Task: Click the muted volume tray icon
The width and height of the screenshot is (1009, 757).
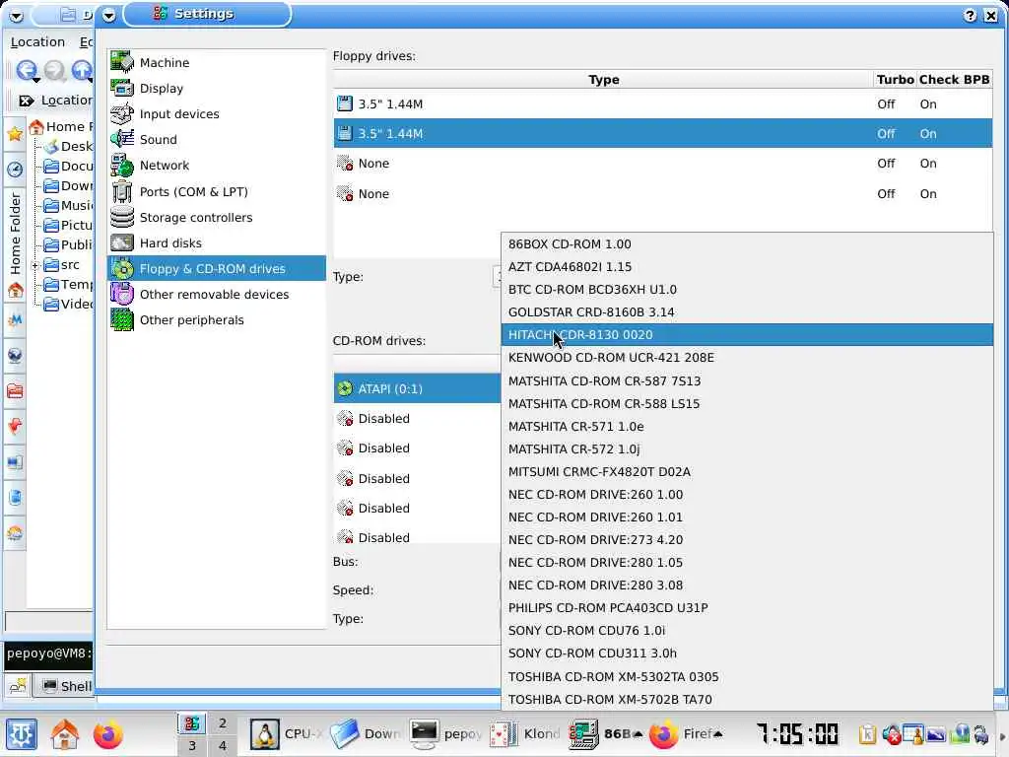Action: 891,733
